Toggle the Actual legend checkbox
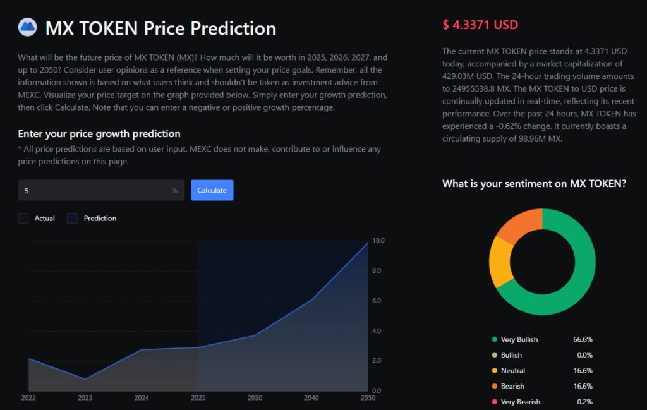 [24, 219]
